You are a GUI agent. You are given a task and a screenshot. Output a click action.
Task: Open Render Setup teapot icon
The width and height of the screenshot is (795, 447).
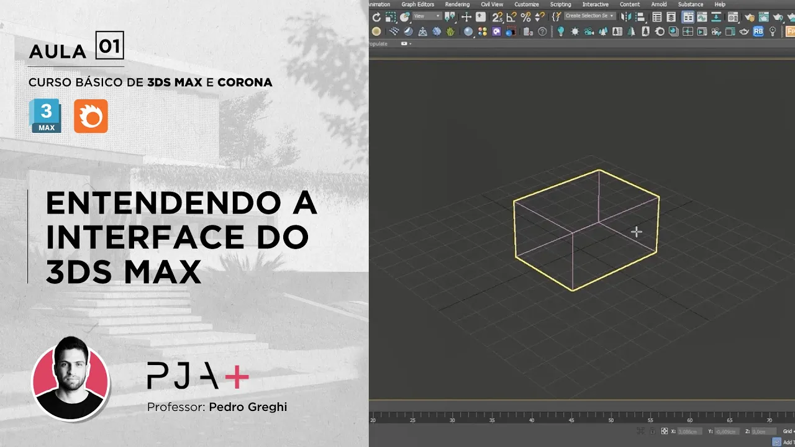pyautogui.click(x=749, y=17)
